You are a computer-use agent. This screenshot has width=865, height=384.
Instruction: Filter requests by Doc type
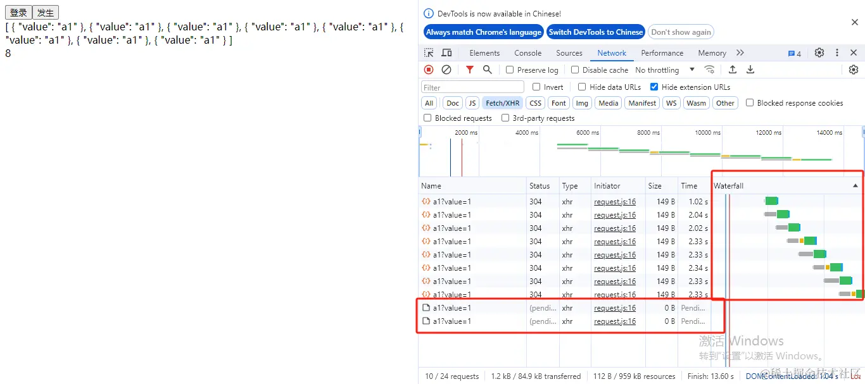pyautogui.click(x=452, y=103)
